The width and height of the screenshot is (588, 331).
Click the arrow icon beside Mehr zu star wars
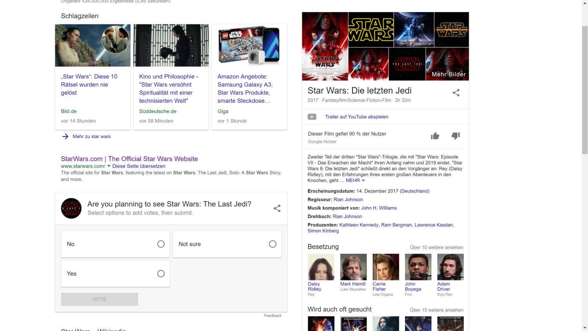point(65,136)
